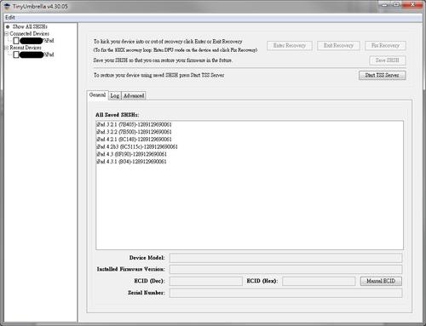Switch to the Log tab
The height and width of the screenshot is (326, 426).
[x=115, y=96]
